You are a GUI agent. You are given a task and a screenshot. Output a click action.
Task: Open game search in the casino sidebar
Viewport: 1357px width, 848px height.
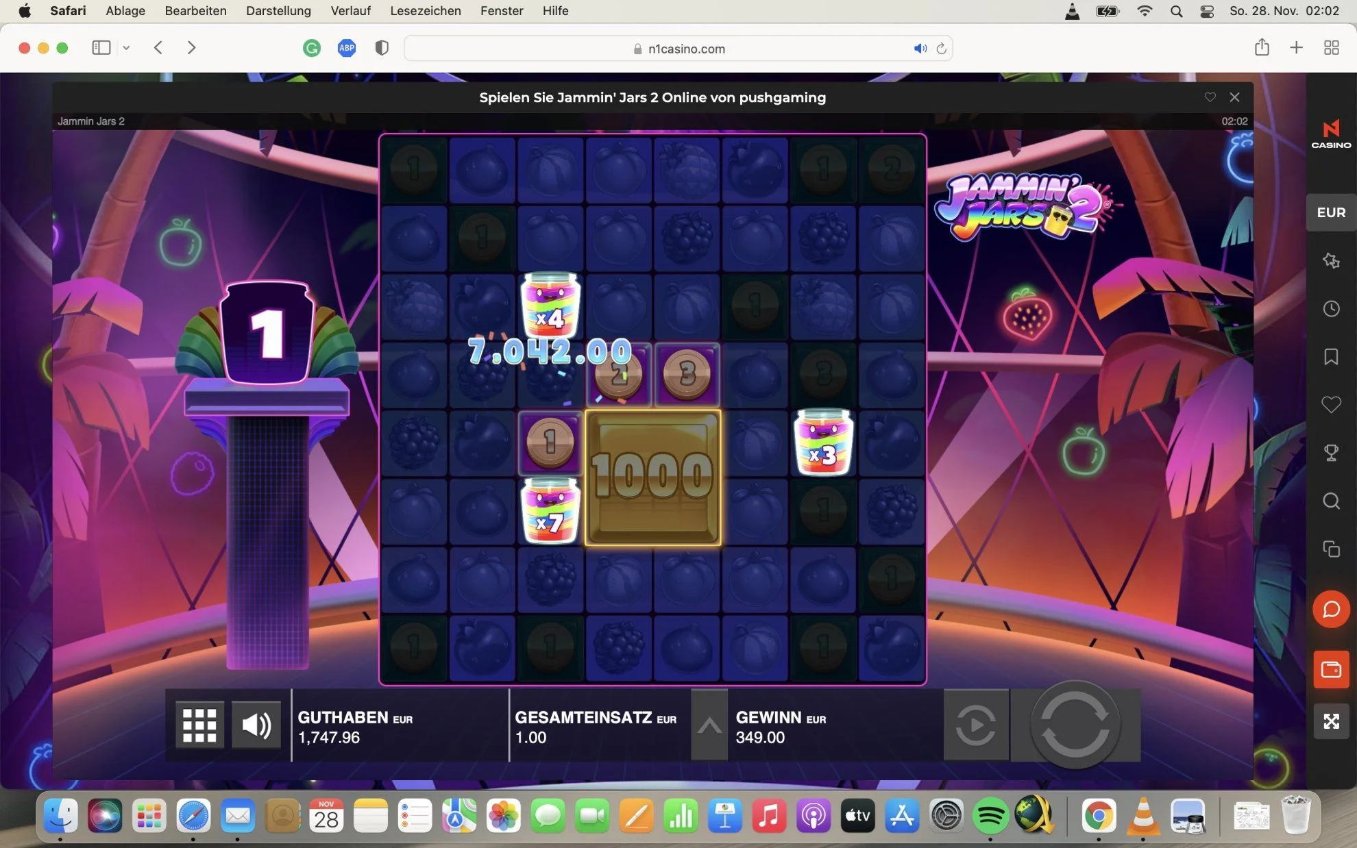(1331, 501)
